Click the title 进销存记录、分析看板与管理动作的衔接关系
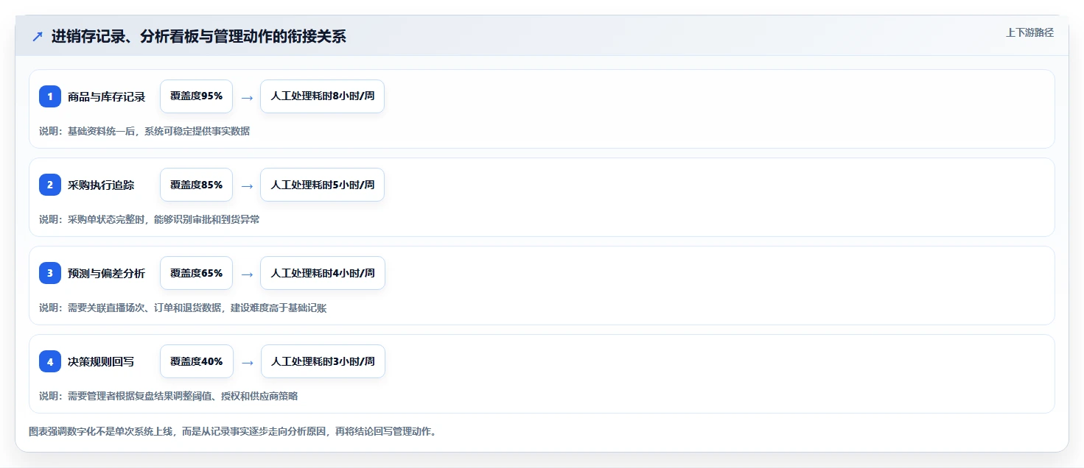This screenshot has height=468, width=1084. coord(199,37)
